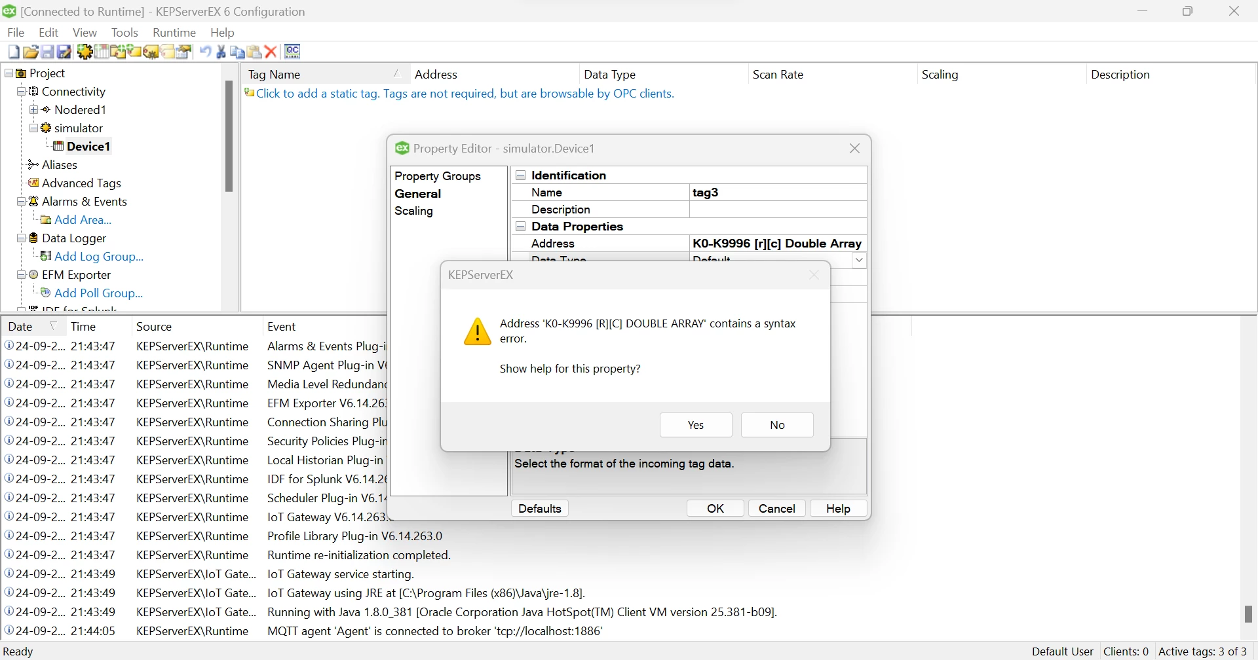Click the Save As toolbar icon

click(x=65, y=52)
